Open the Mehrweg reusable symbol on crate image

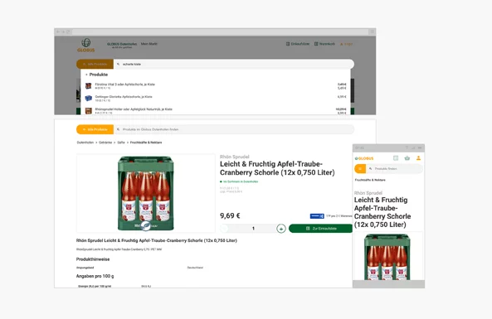pos(146,225)
